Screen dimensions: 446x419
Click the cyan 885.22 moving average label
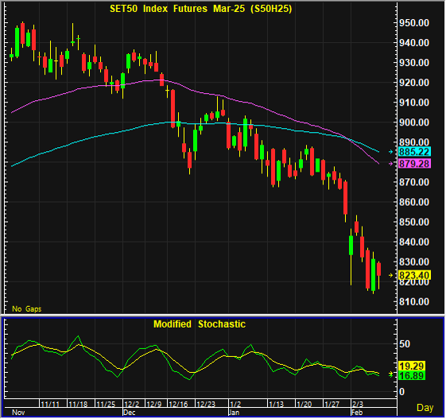414,152
